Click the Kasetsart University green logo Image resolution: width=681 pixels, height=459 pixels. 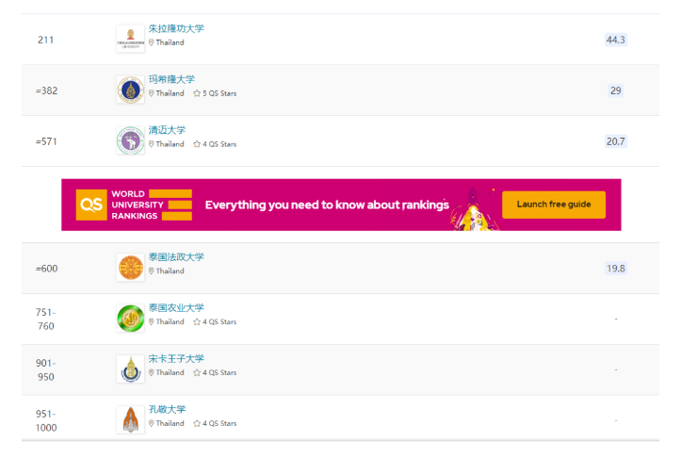130,319
